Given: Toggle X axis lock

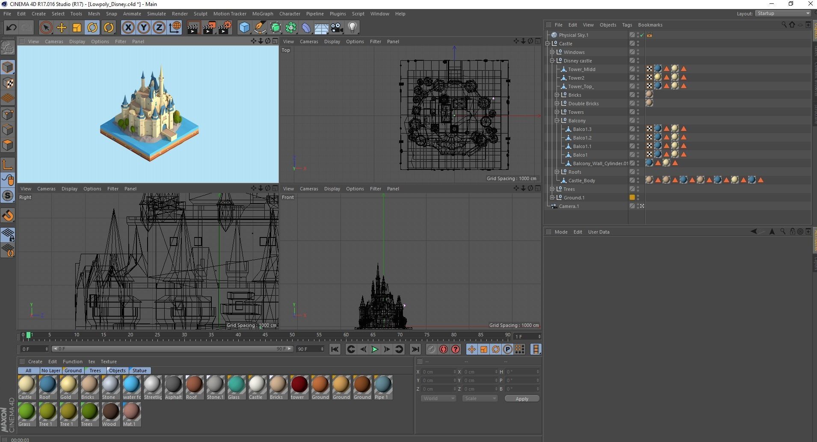Looking at the screenshot, I should [x=128, y=28].
